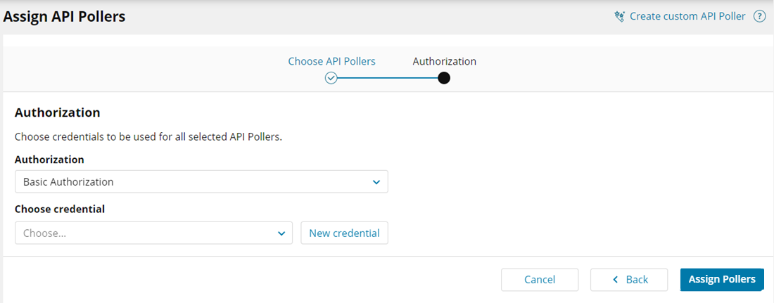The width and height of the screenshot is (774, 303).
Task: Click the Choose credential field label
Action: [x=60, y=209]
